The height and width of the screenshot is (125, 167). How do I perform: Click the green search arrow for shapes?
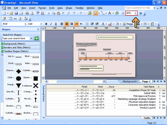pos(37,38)
